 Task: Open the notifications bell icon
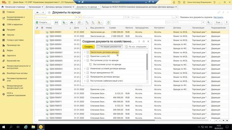click(x=174, y=2)
